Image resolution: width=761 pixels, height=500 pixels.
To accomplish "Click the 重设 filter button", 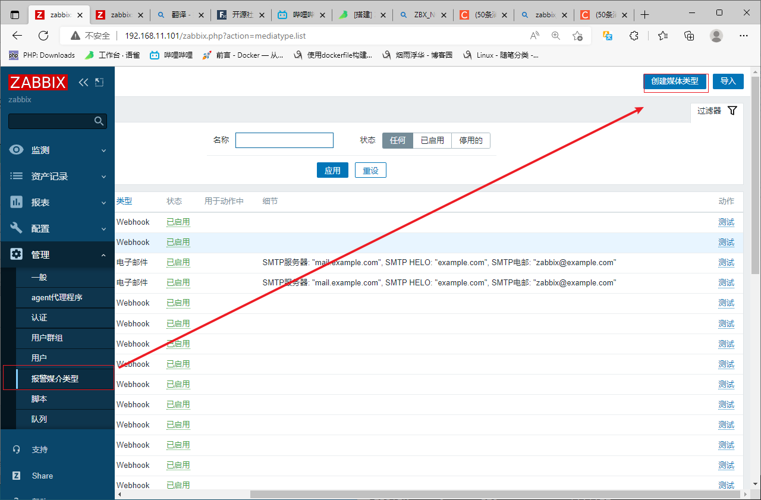I will pos(370,170).
